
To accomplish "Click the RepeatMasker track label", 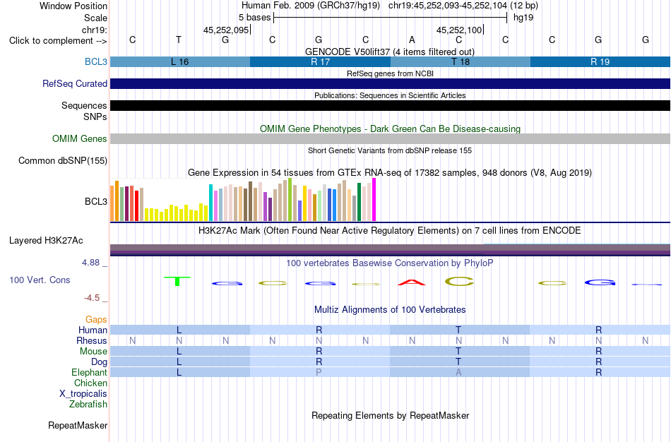I will tap(78, 425).
